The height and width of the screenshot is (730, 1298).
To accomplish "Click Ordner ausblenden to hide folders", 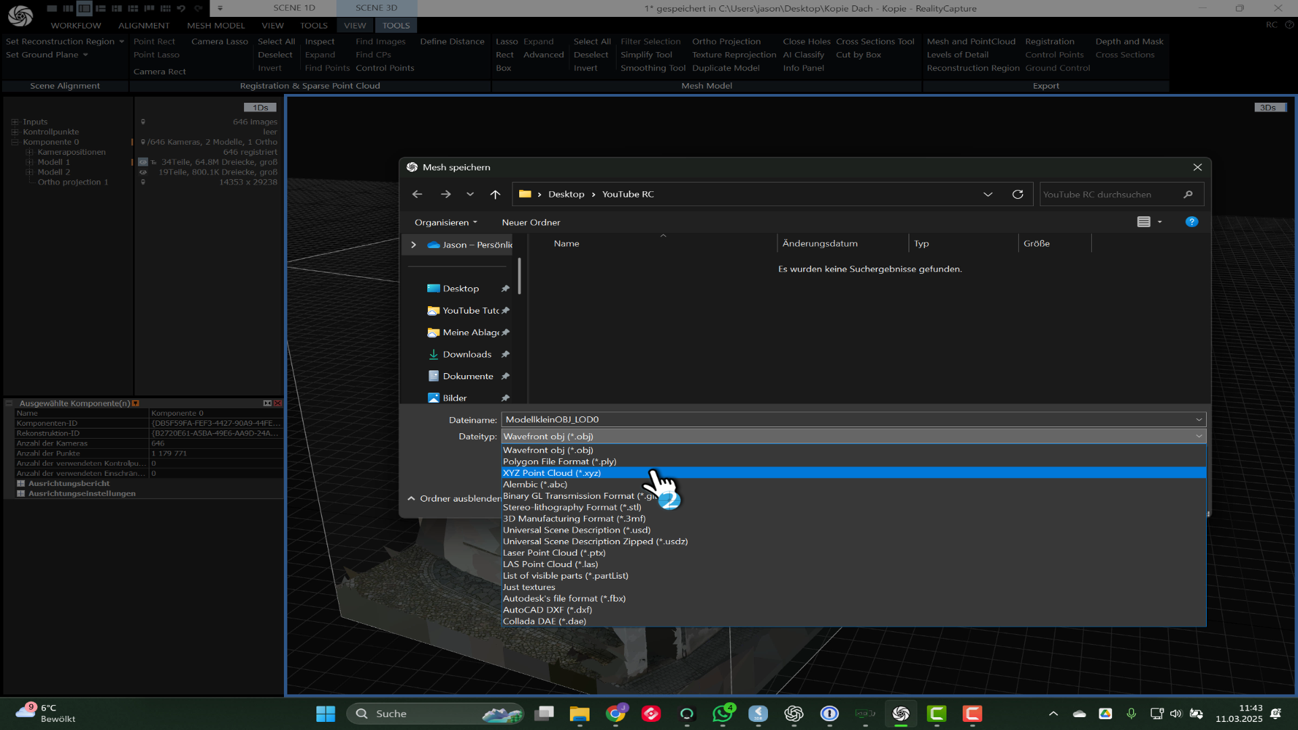I will (x=454, y=499).
